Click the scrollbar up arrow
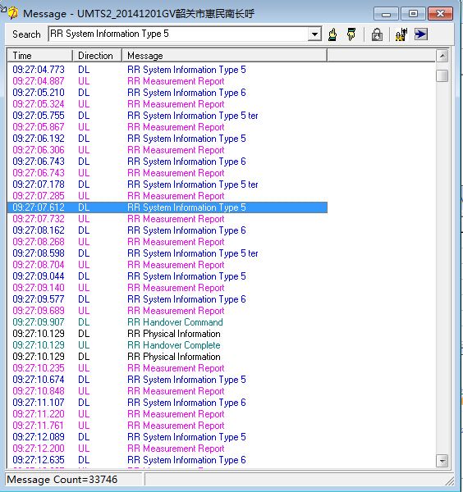This screenshot has height=492, width=463. pyautogui.click(x=442, y=56)
